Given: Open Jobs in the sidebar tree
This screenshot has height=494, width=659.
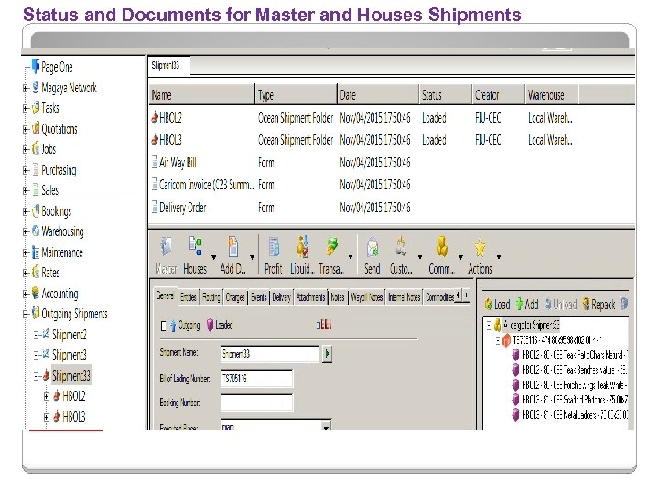Looking at the screenshot, I should 49,149.
